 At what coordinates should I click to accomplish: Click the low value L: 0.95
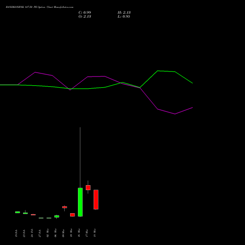[x=124, y=17]
